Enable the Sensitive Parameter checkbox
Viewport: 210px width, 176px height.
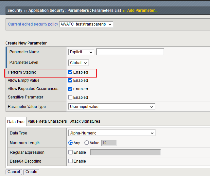(70, 97)
